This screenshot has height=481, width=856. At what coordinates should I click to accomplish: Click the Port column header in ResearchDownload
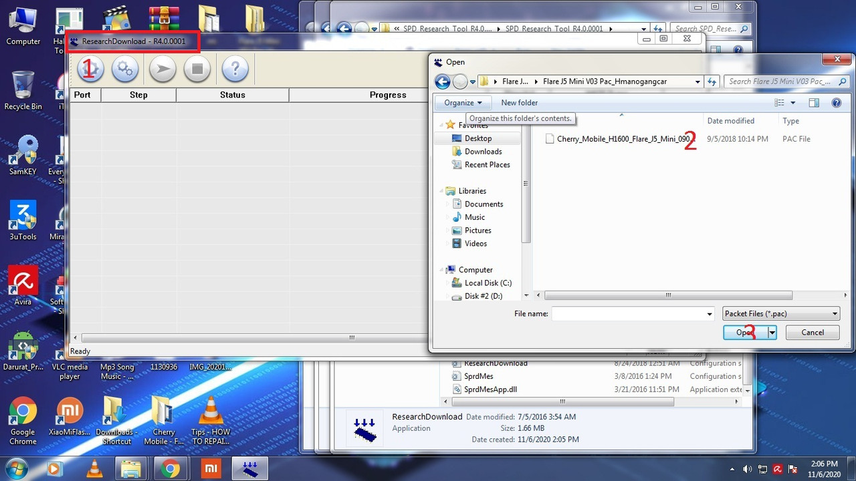click(86, 95)
